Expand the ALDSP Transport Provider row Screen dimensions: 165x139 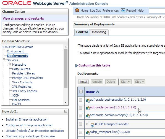(88, 124)
